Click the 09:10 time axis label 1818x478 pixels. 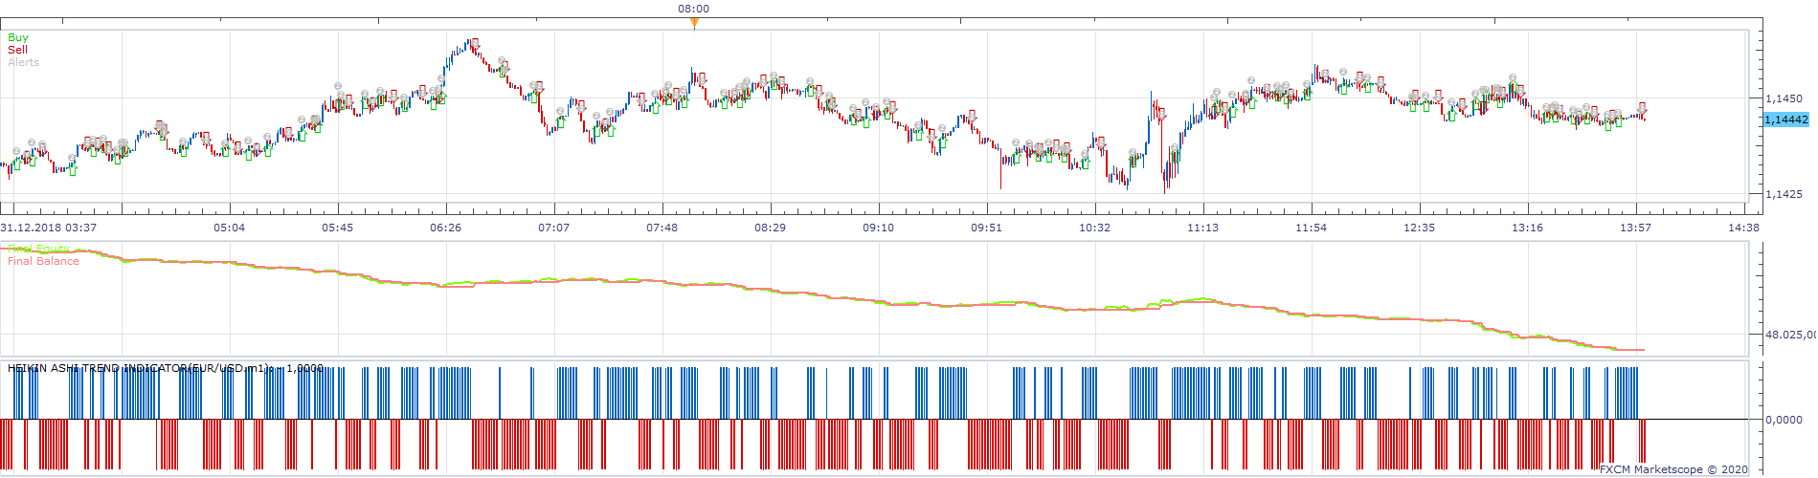pyautogui.click(x=879, y=228)
